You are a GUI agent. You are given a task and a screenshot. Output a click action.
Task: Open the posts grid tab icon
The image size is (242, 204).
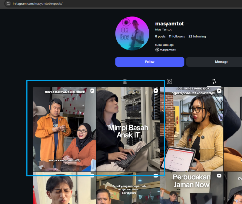pos(125,81)
